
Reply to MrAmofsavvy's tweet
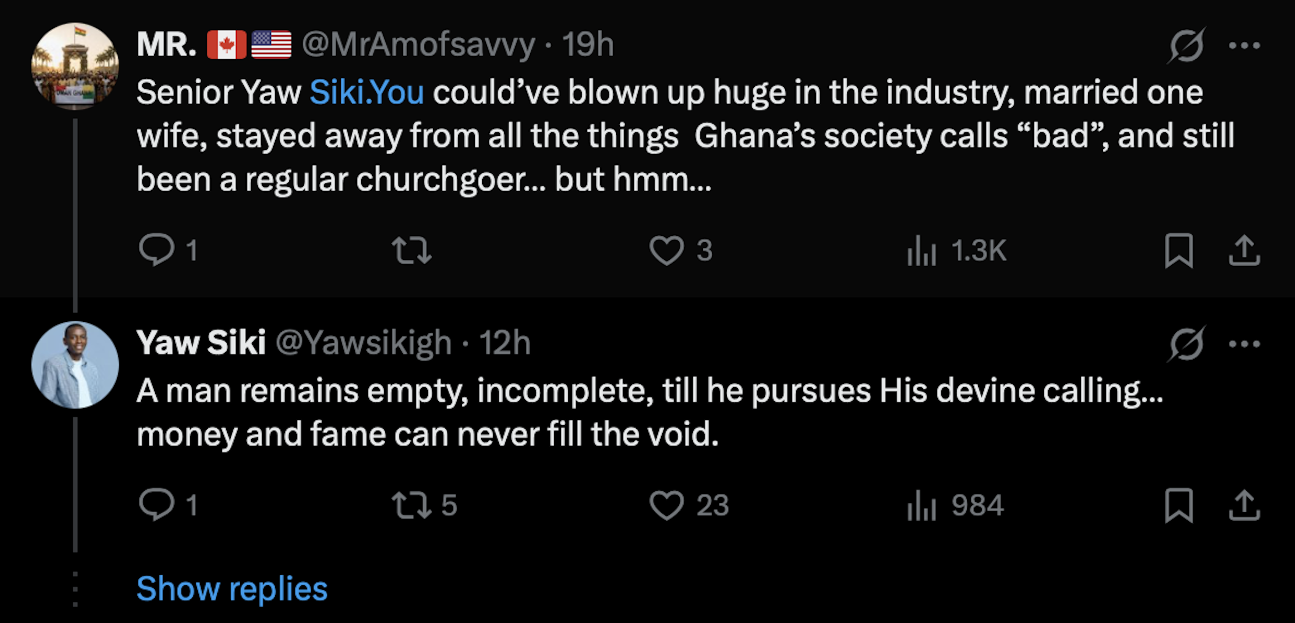157,250
